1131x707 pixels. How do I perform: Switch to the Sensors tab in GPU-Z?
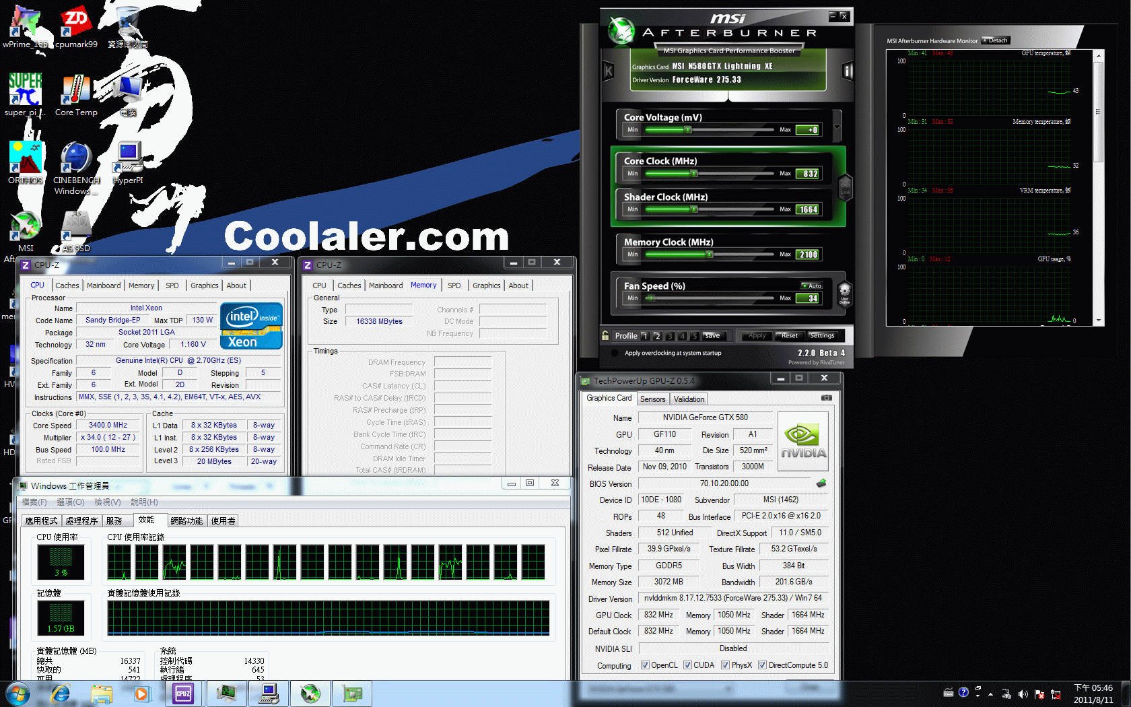652,399
